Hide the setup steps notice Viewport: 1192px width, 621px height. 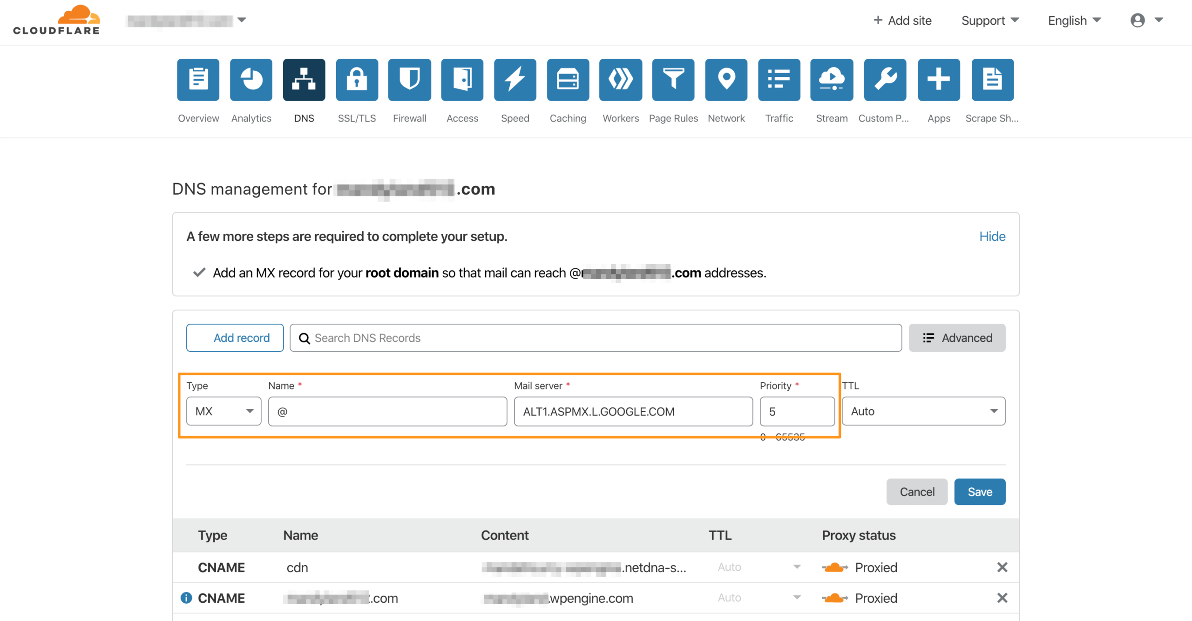point(992,237)
